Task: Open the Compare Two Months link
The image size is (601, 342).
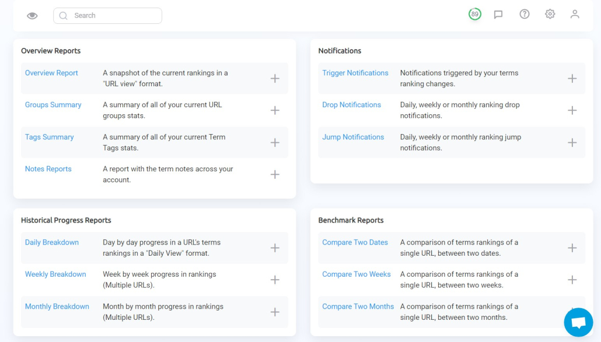Action: point(358,306)
